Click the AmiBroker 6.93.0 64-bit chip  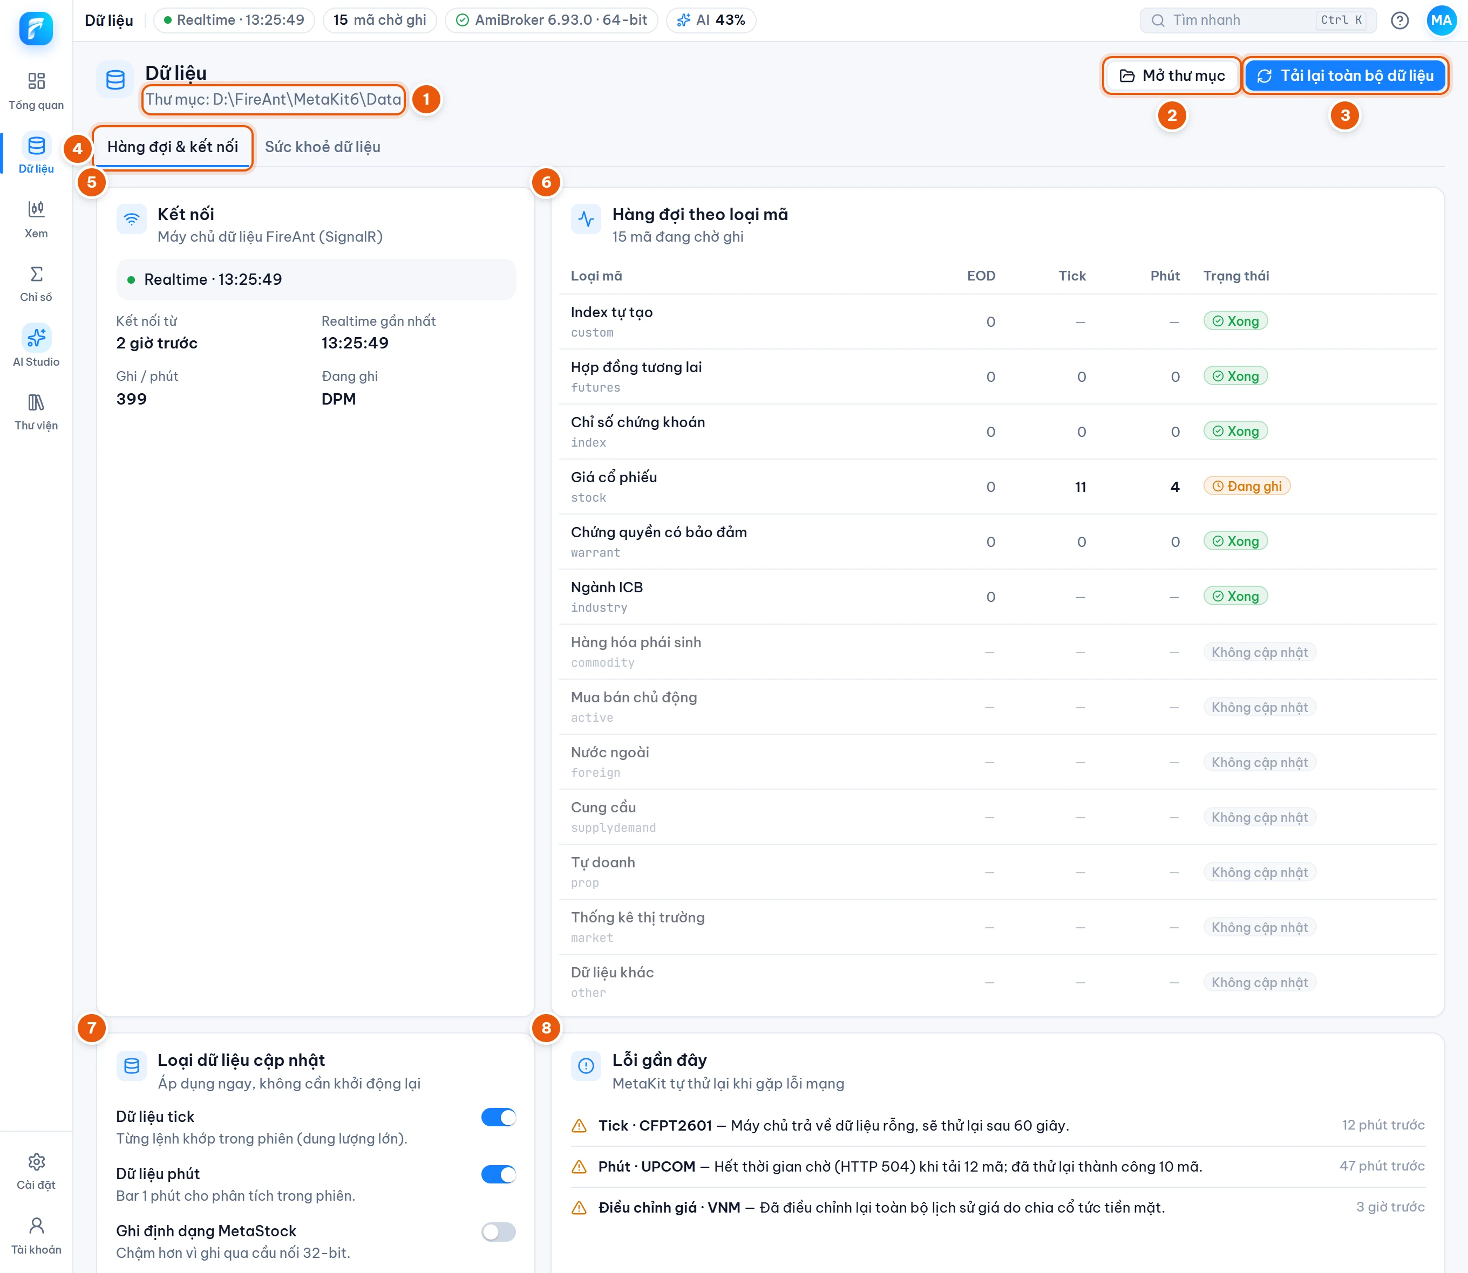click(551, 20)
